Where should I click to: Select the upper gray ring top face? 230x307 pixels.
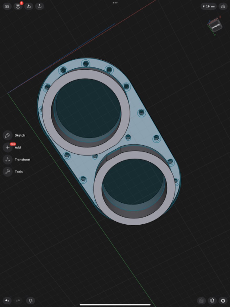[47, 113]
